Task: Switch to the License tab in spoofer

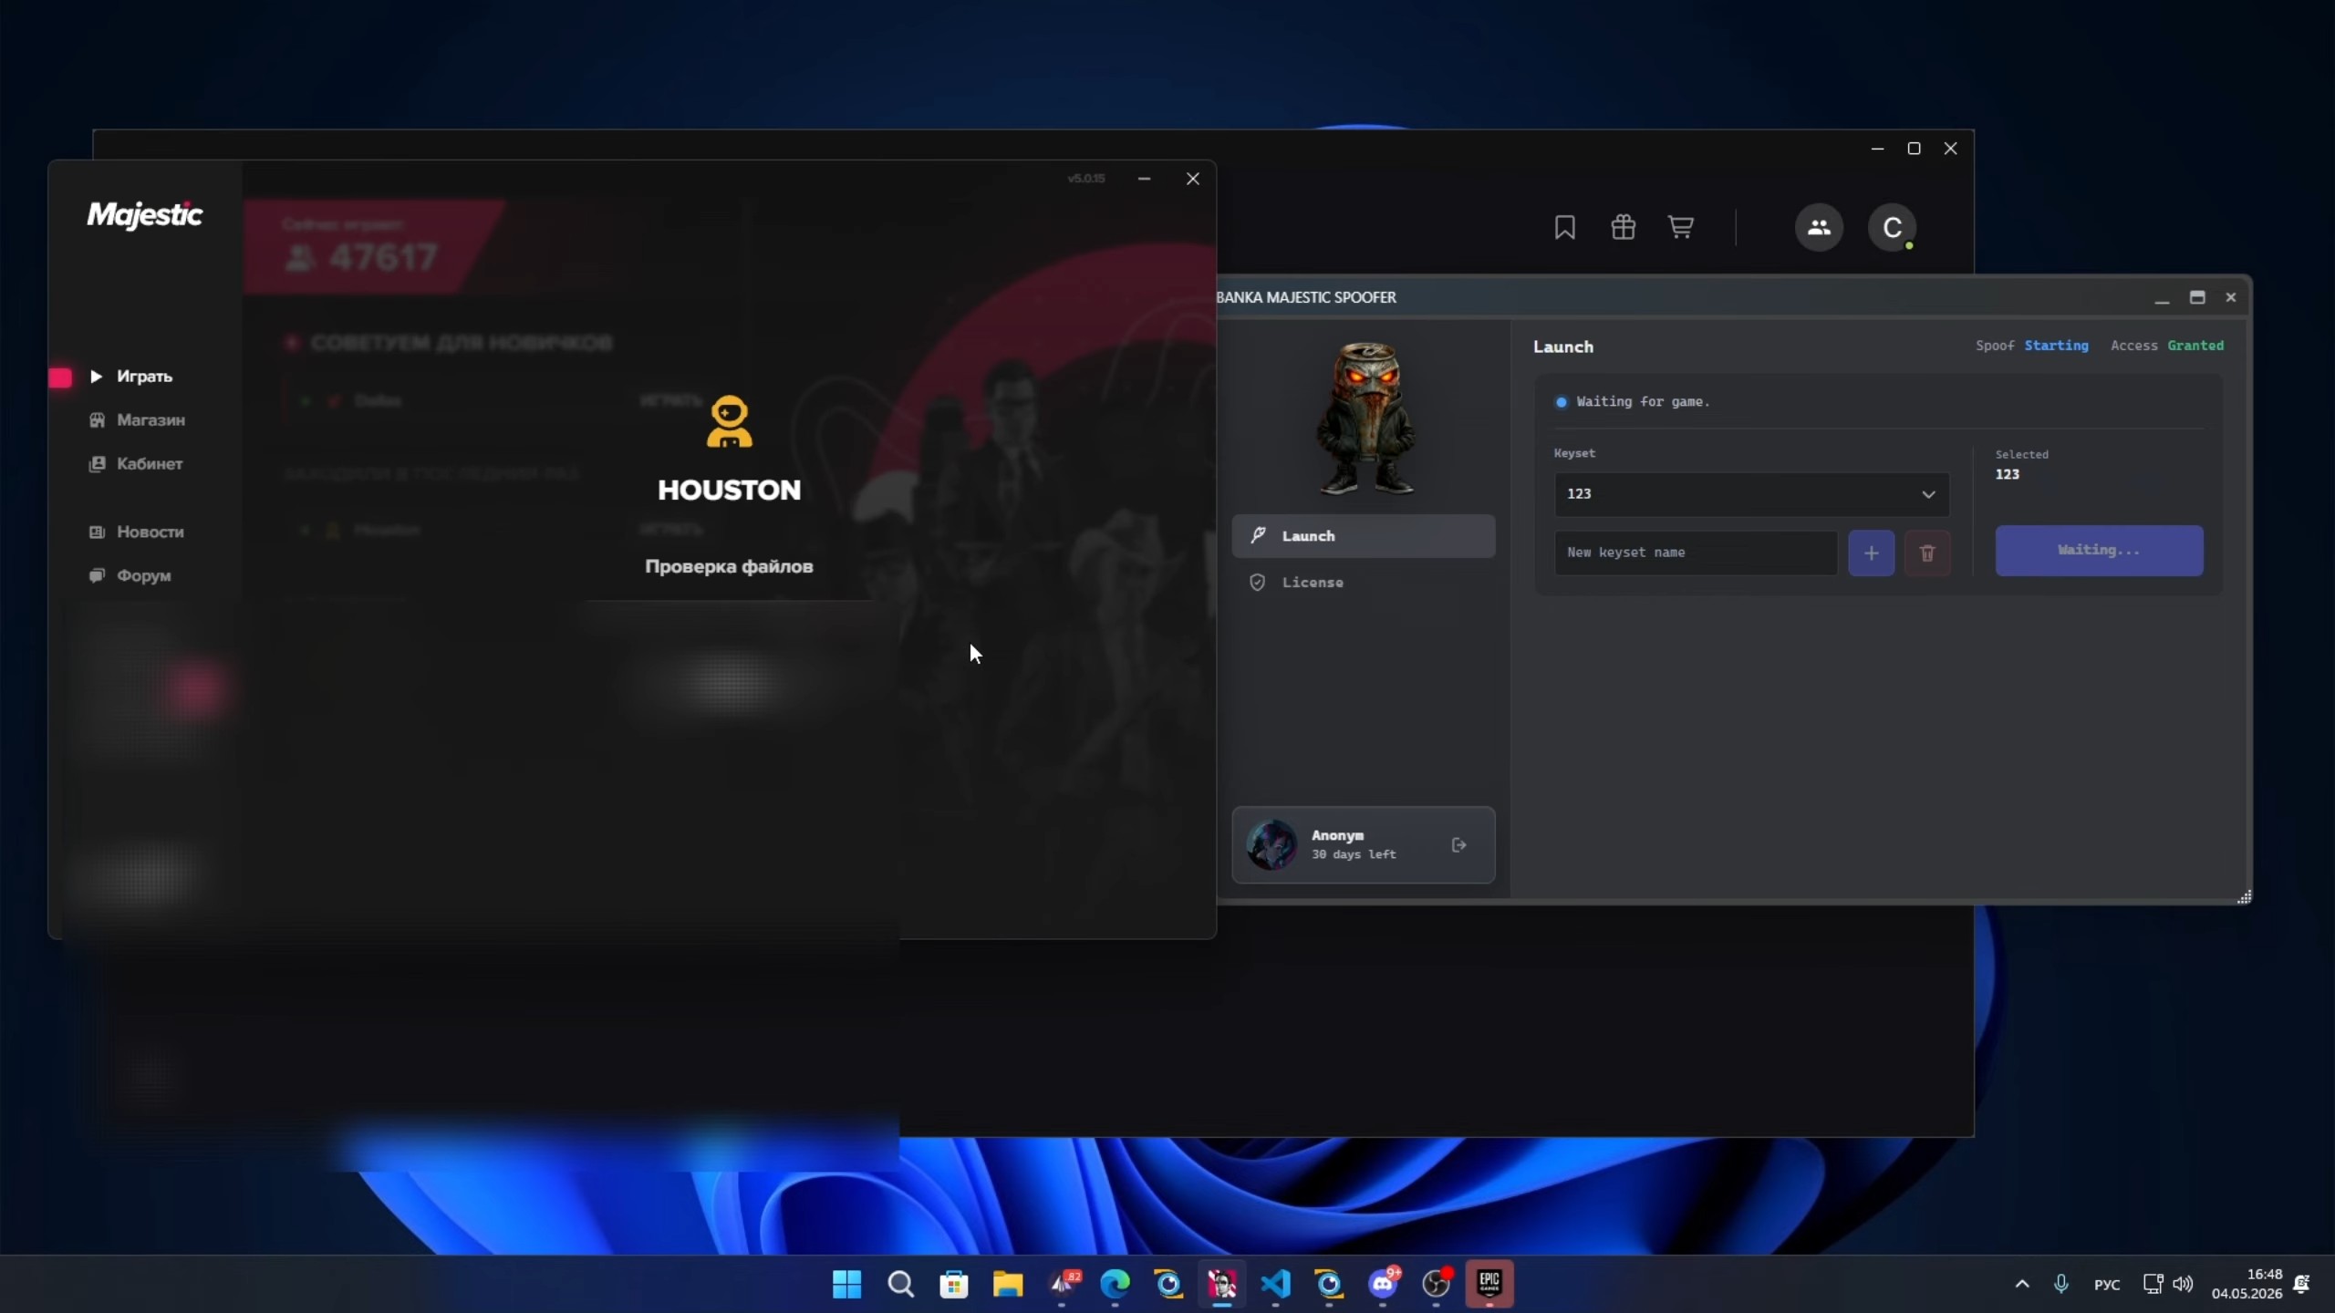Action: click(x=1364, y=583)
